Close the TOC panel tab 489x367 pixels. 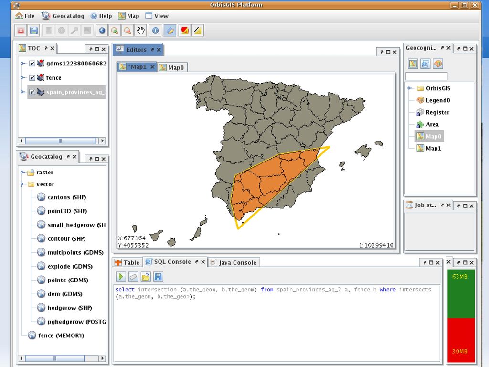(x=53, y=48)
